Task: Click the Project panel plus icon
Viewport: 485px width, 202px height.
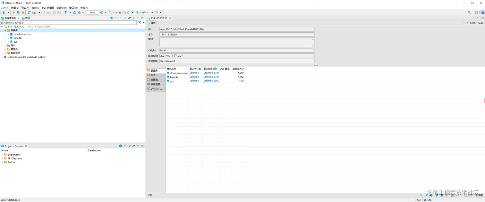Action: (x=130, y=146)
